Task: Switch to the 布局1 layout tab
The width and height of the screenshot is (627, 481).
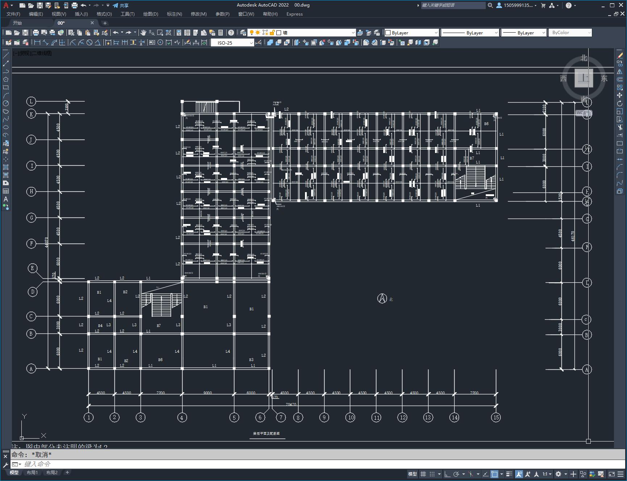Action: [32, 472]
